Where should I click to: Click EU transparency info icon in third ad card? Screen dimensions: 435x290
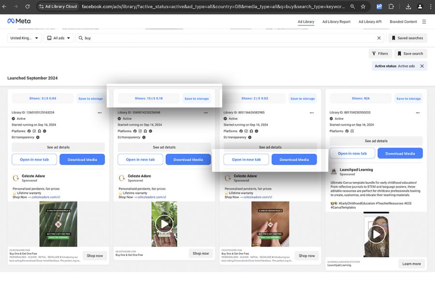click(250, 137)
